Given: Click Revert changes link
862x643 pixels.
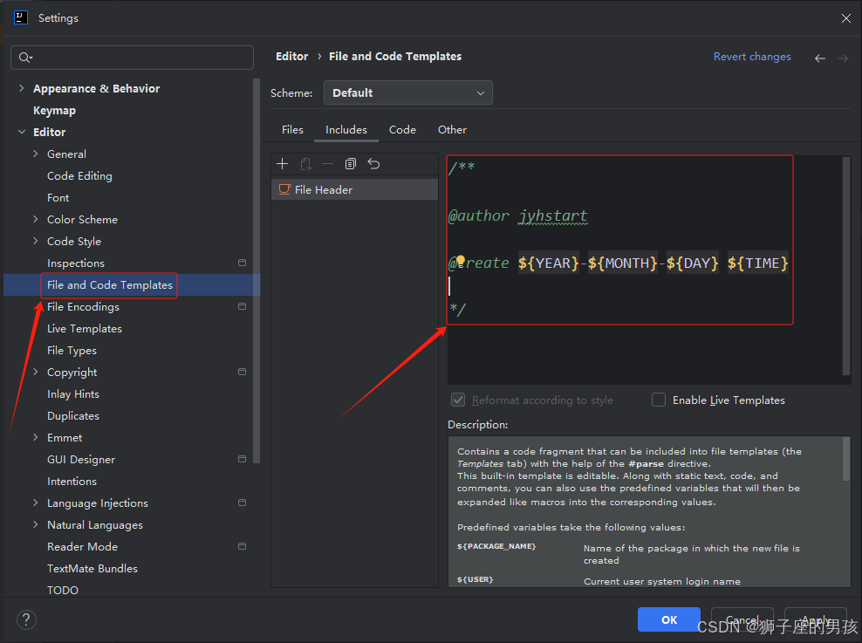Looking at the screenshot, I should click(752, 57).
